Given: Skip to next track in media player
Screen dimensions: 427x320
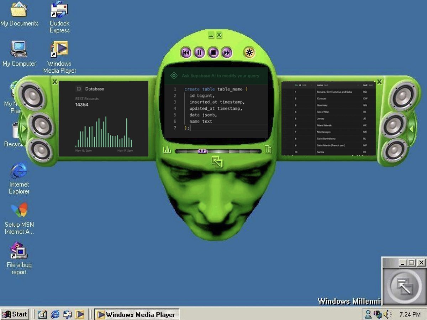Looking at the screenshot, I should click(227, 53).
